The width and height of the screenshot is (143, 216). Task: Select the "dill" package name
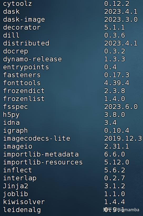point(11,35)
